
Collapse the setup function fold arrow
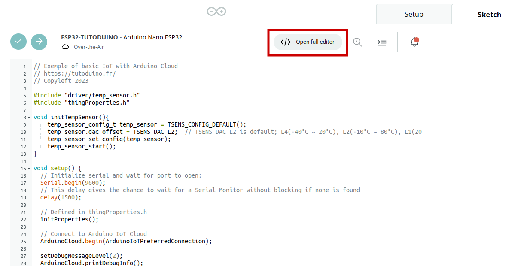coord(29,168)
